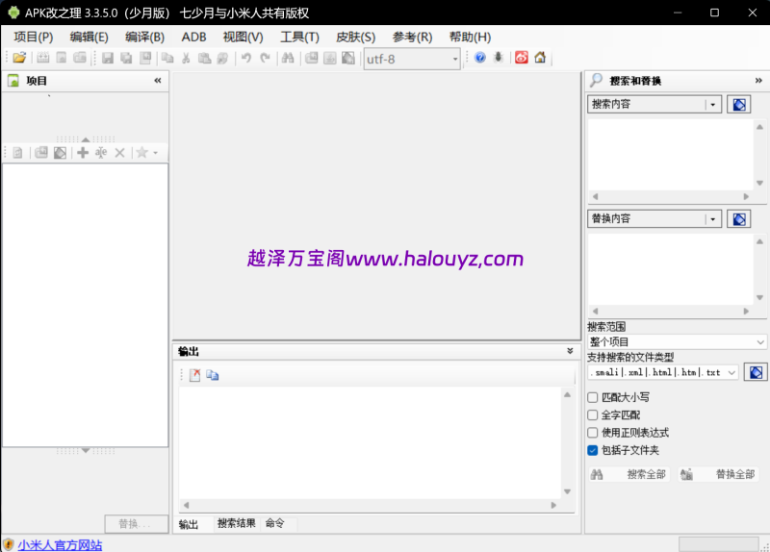Open the 工具(T) menu

click(x=299, y=38)
